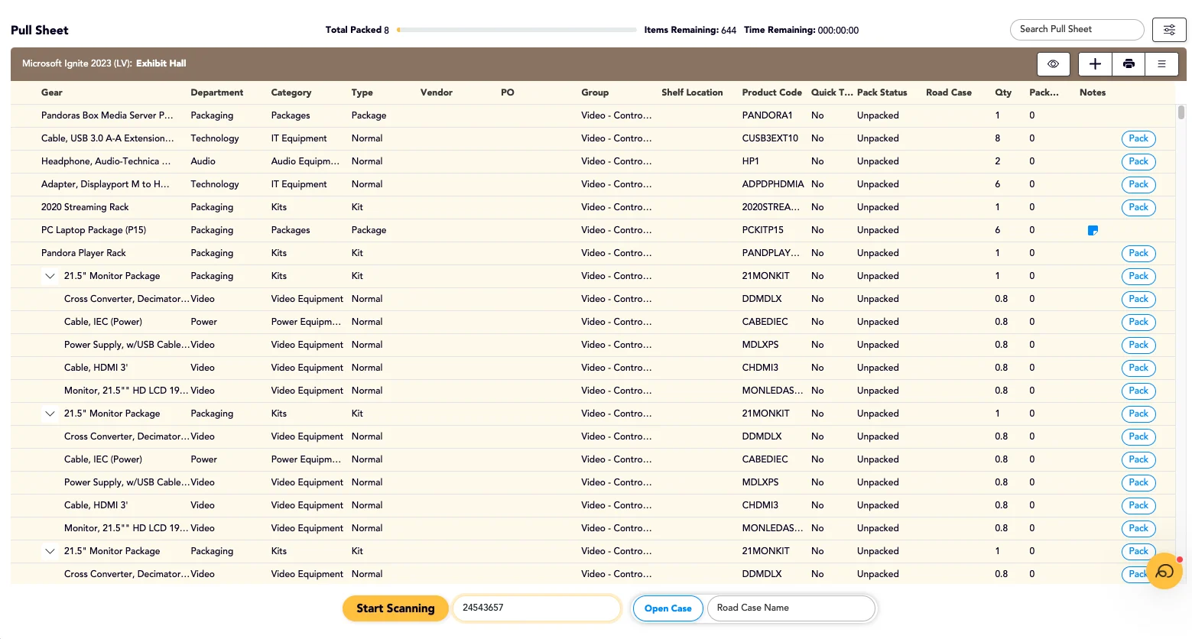The image size is (1192, 639).
Task: Pack the Pandora Player Rack row
Action: coord(1138,253)
